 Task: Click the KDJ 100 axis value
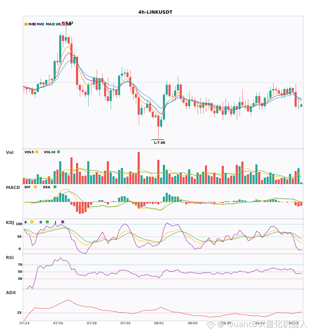point(19,224)
